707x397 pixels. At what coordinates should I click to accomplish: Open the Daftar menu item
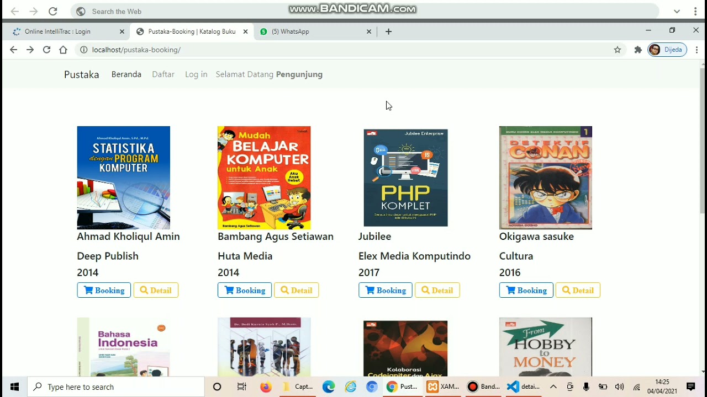point(163,74)
